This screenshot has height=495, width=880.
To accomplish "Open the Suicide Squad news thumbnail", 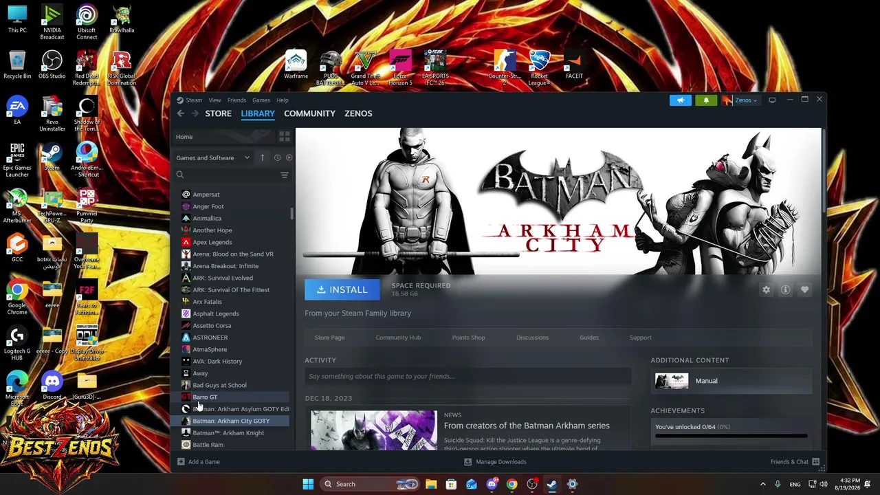I will coord(373,430).
